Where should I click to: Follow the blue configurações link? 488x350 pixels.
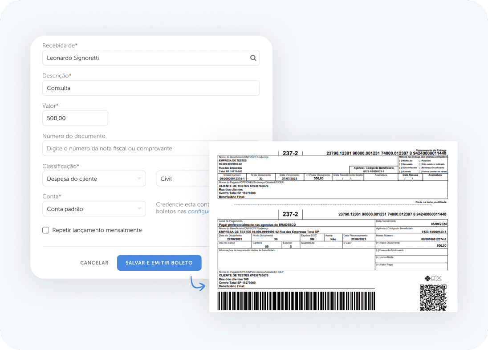[199, 212]
